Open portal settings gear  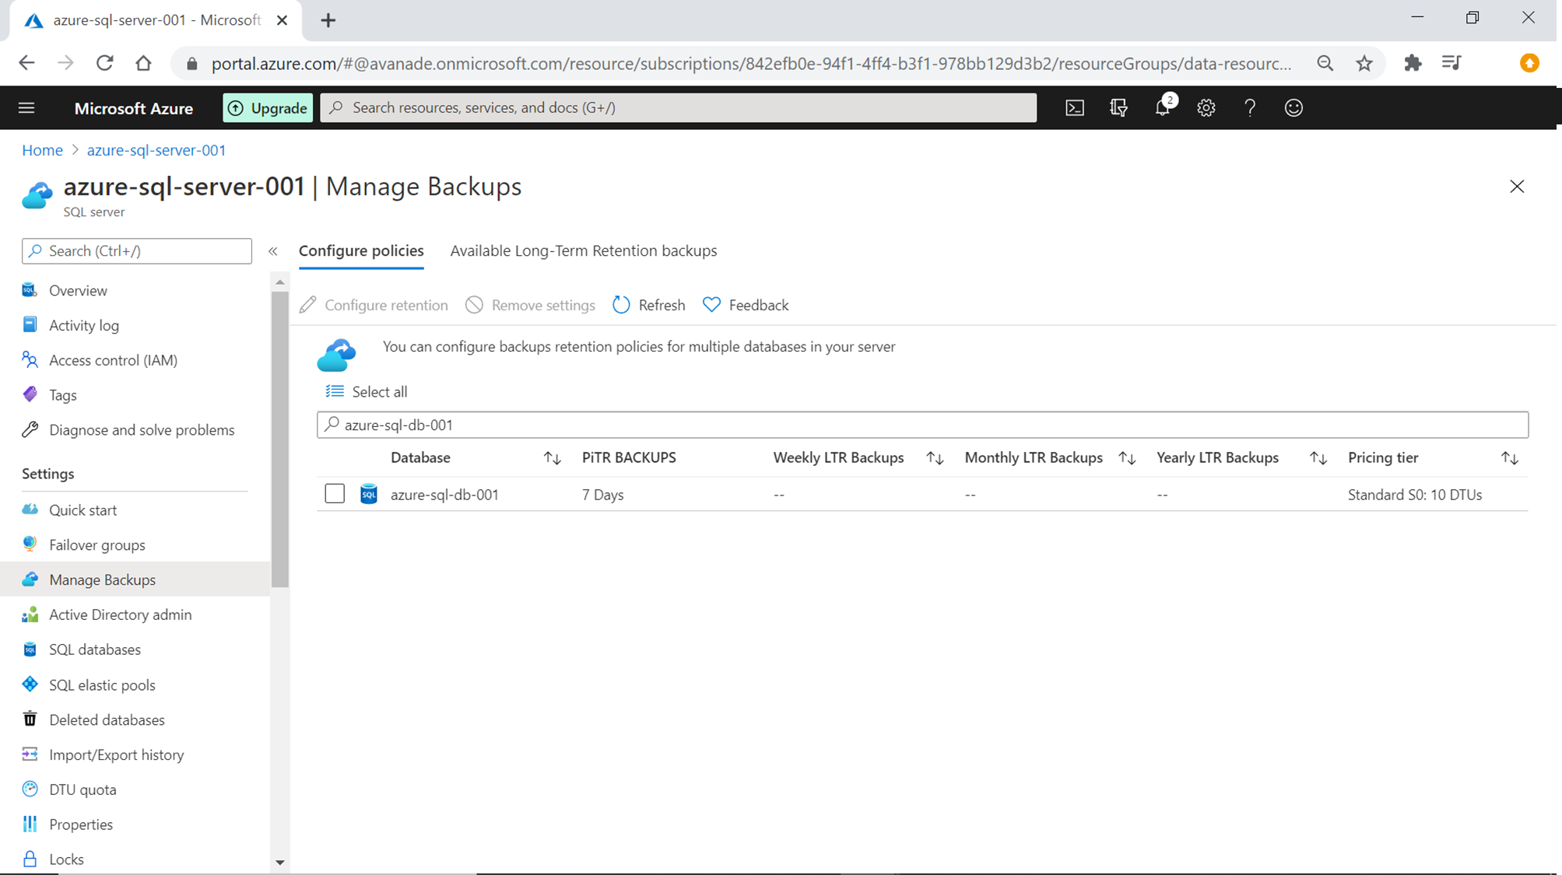point(1206,108)
